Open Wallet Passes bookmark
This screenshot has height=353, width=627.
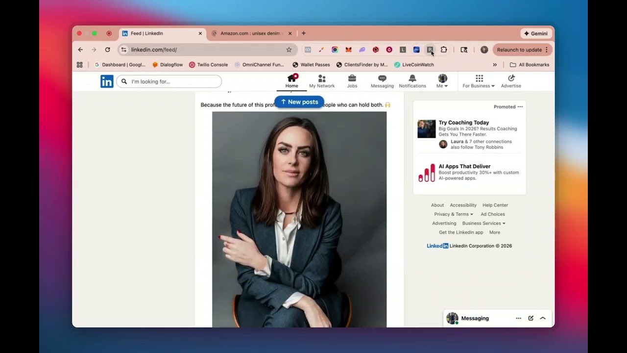tap(311, 65)
